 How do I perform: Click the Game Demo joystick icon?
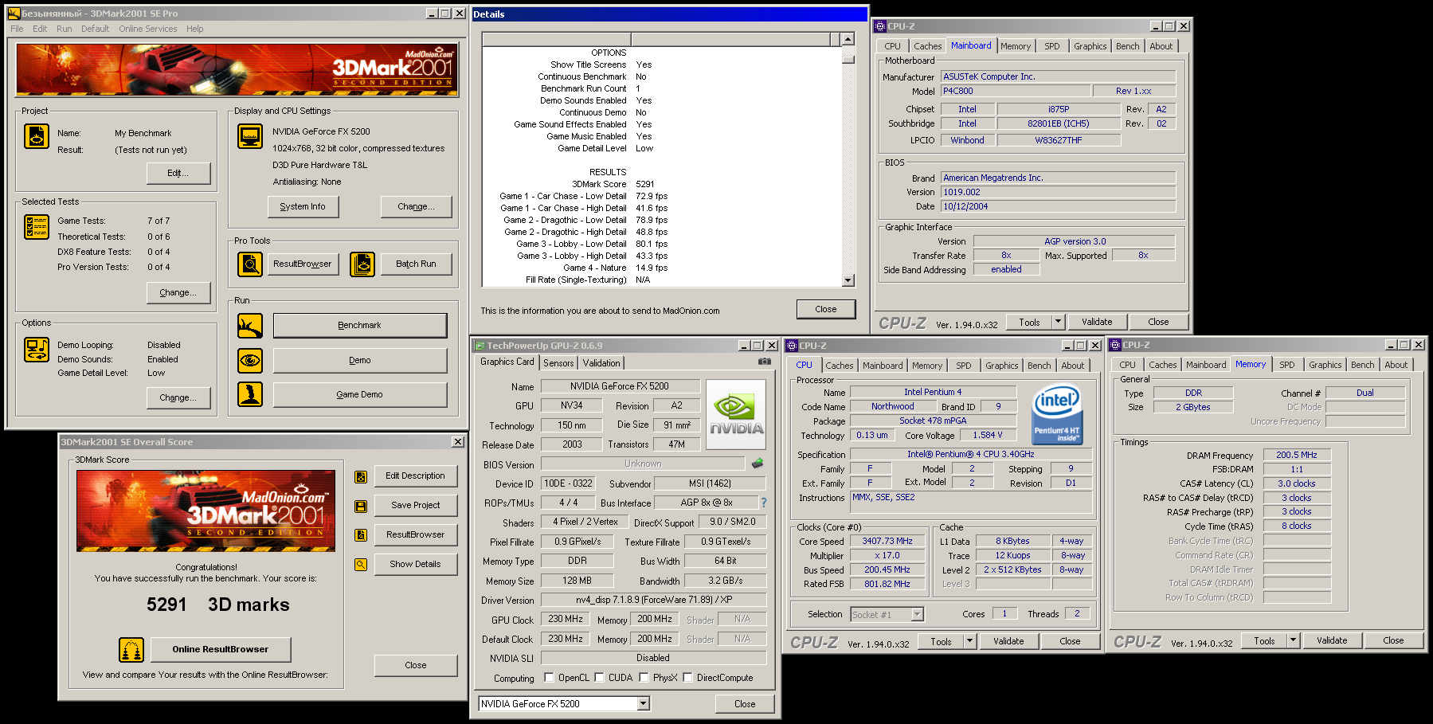tap(250, 394)
